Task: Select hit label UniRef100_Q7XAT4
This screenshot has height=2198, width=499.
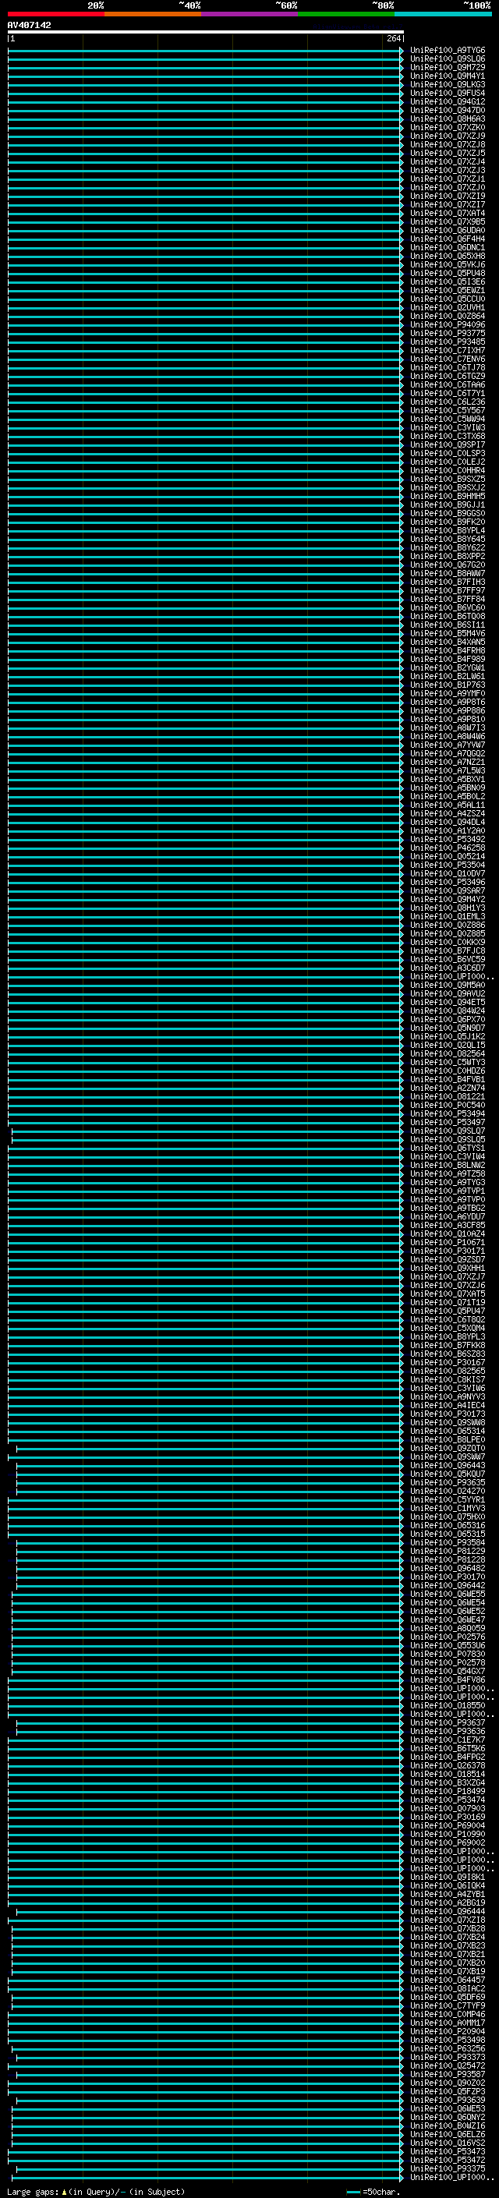Action: [x=448, y=214]
